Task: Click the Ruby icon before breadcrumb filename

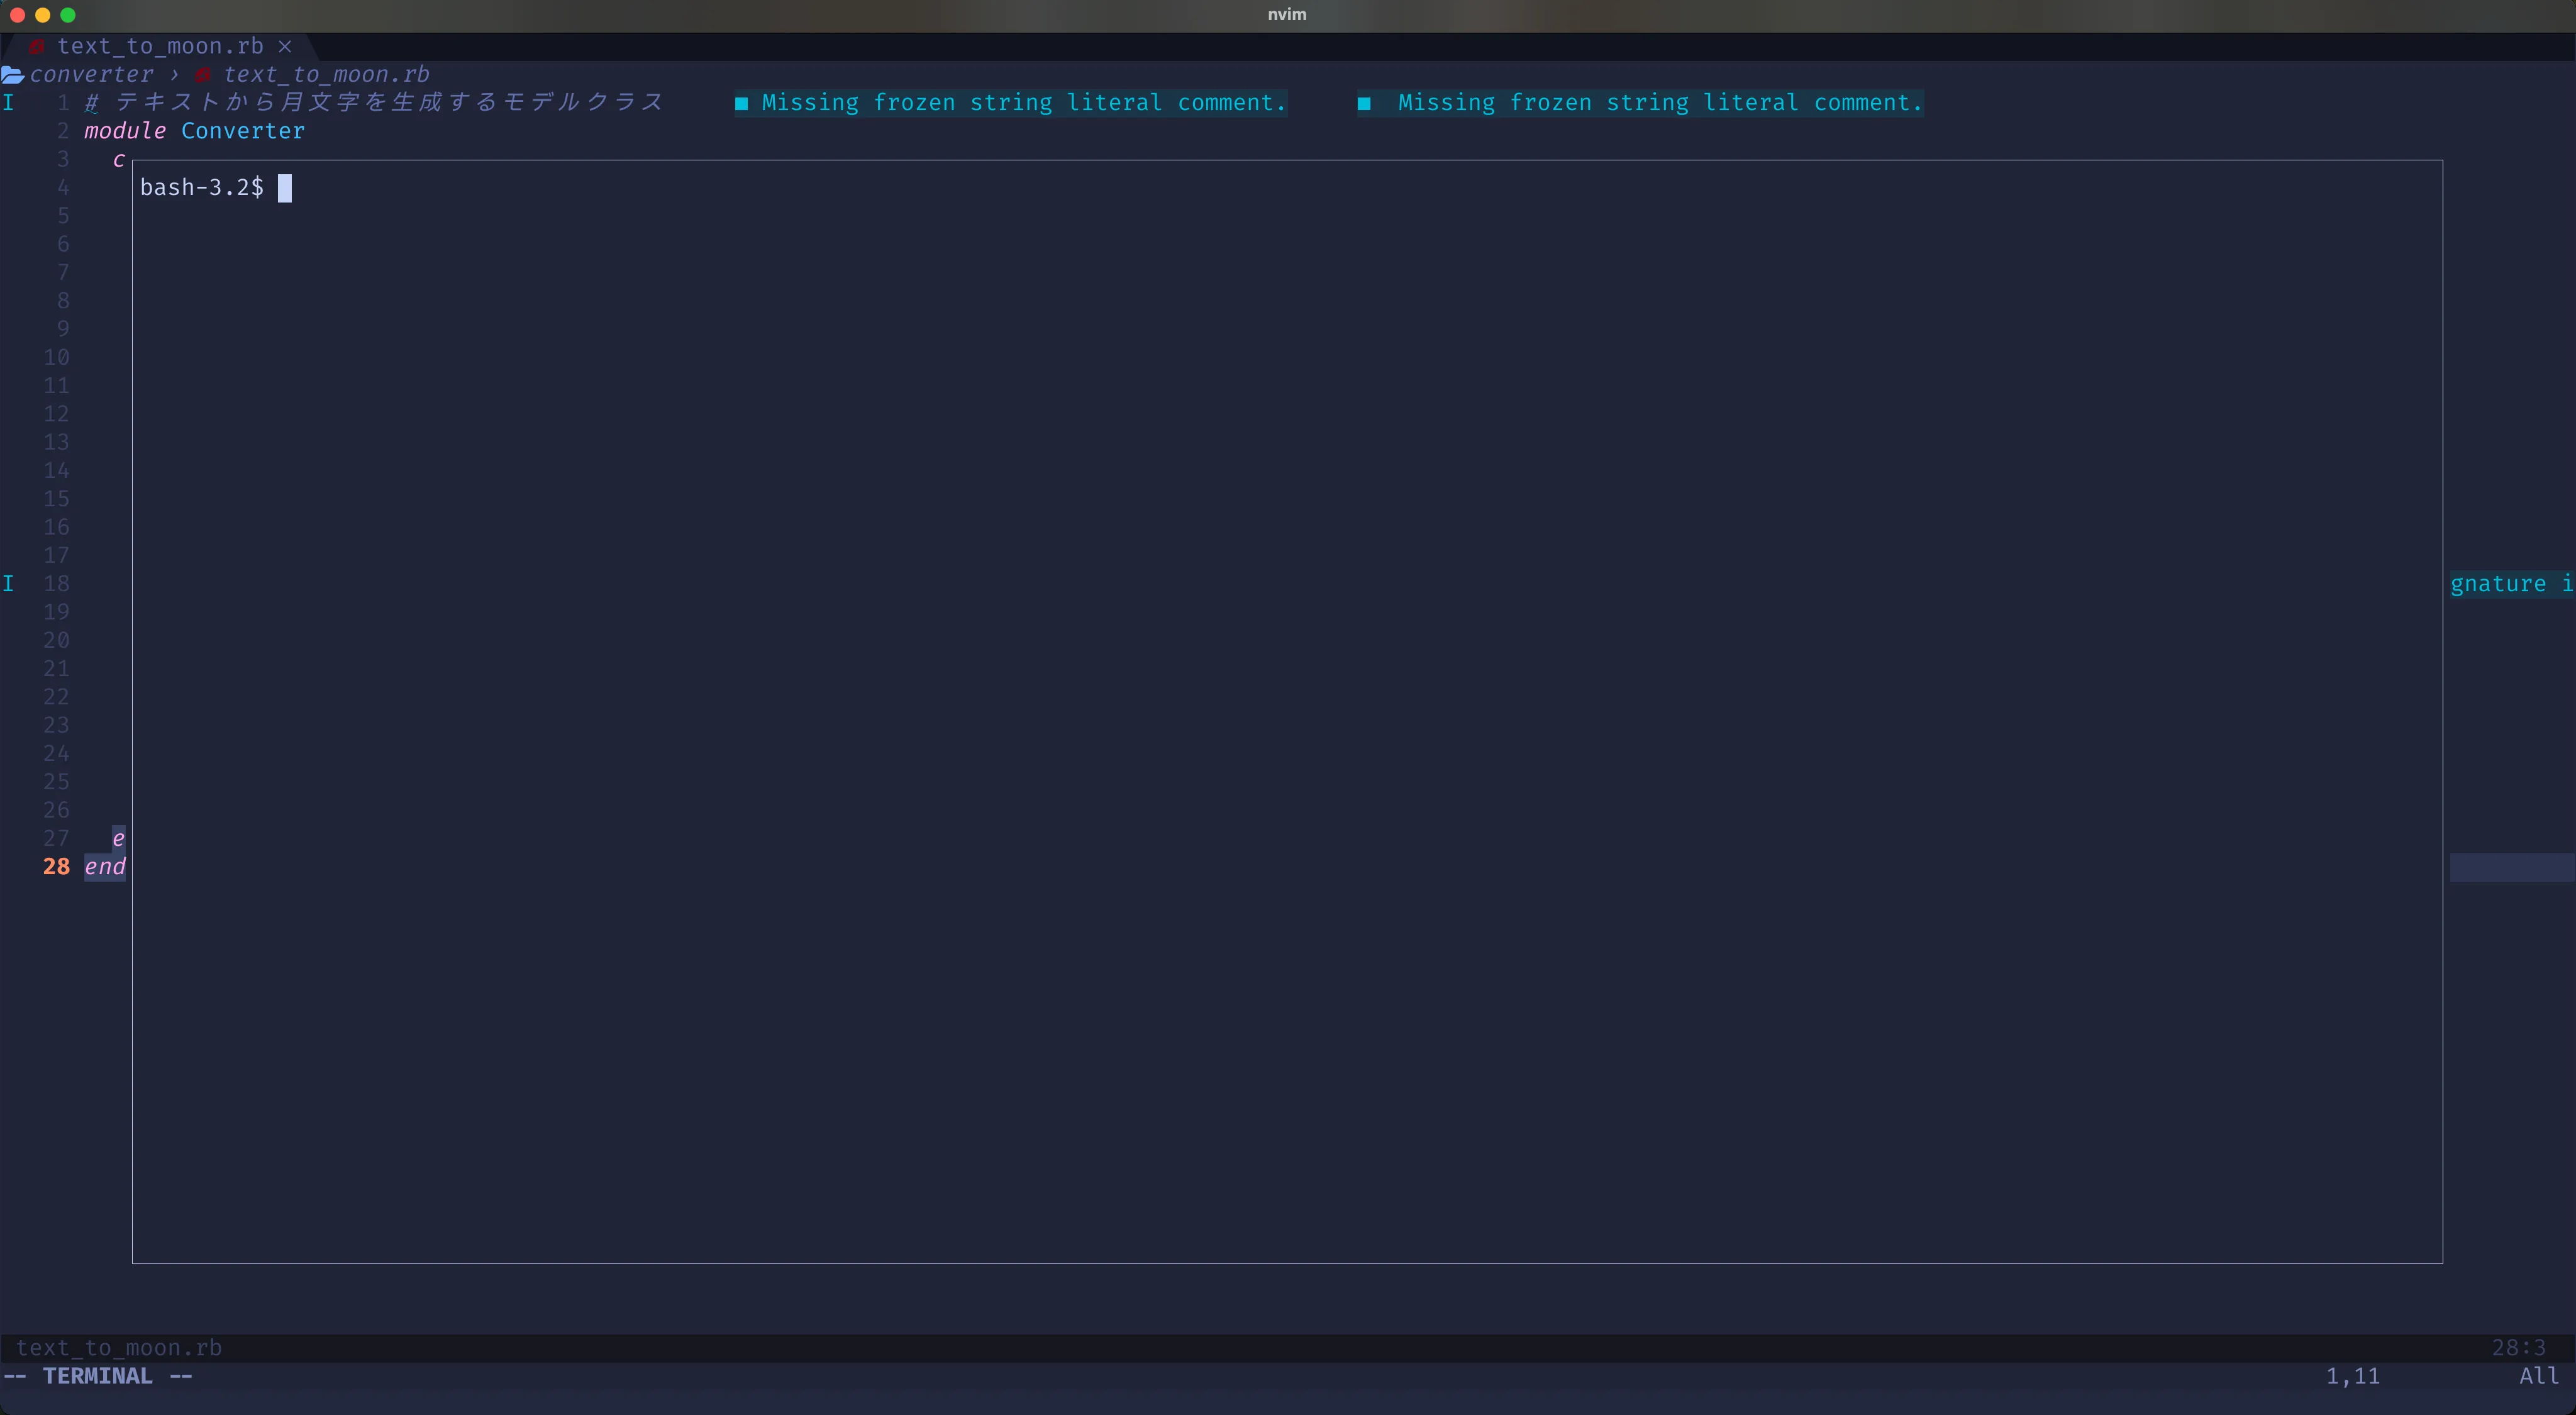Action: pyautogui.click(x=203, y=75)
